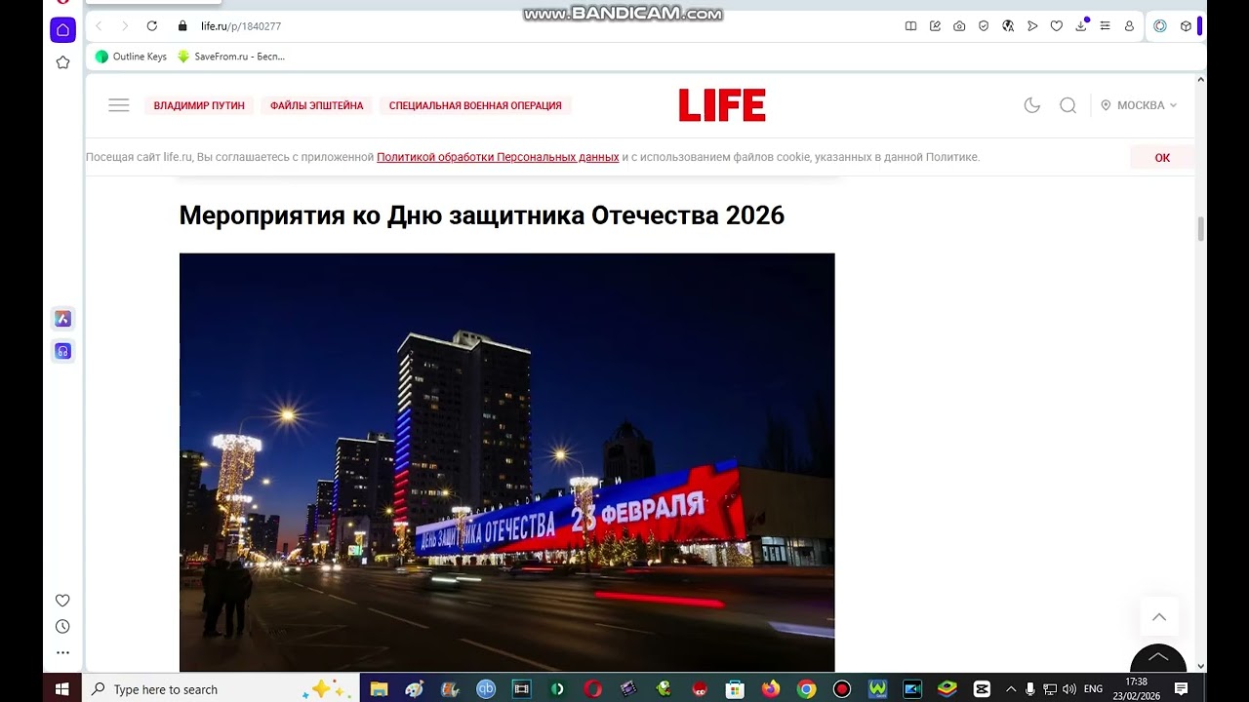Open Easy Setup sliders icon

coord(1105,26)
